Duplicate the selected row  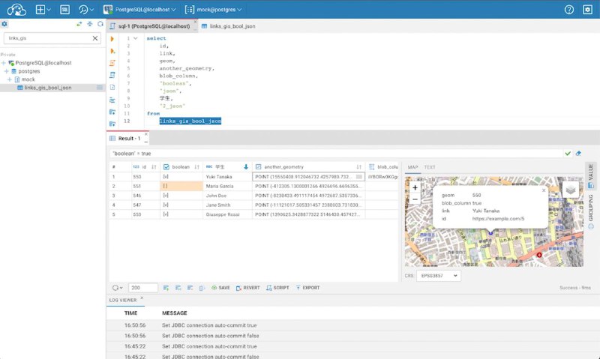tap(178, 288)
